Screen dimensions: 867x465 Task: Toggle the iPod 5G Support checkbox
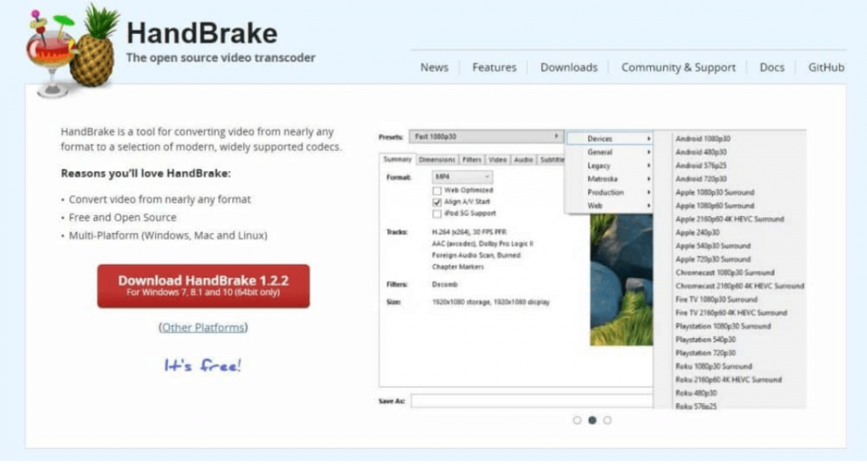coord(437,213)
